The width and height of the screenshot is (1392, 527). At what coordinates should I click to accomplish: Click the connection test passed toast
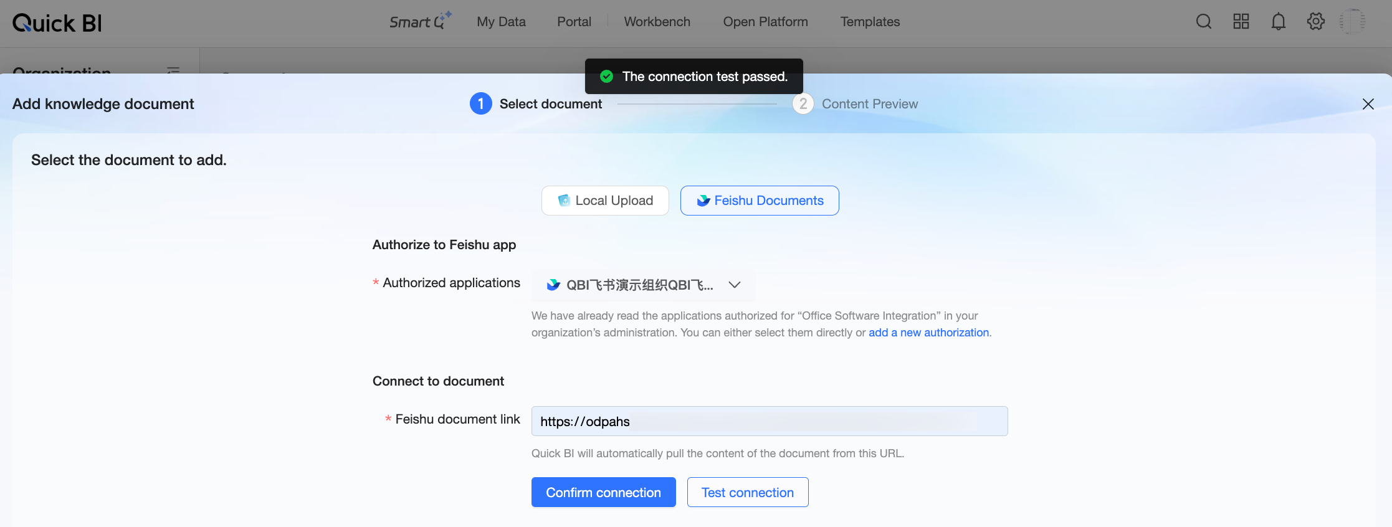tap(694, 77)
